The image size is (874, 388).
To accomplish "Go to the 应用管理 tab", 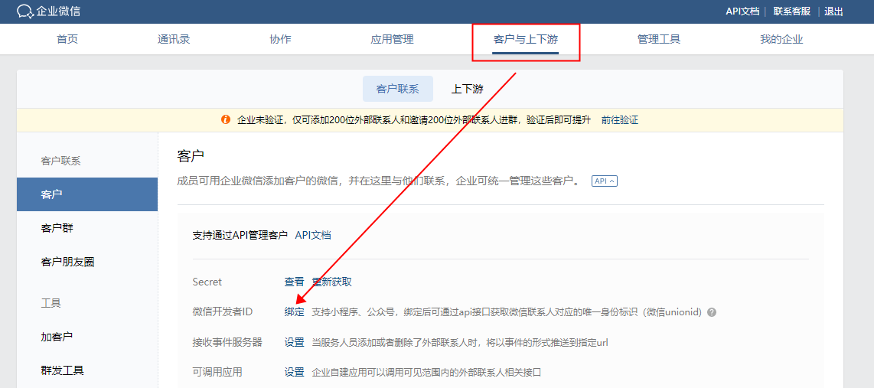I will click(392, 39).
